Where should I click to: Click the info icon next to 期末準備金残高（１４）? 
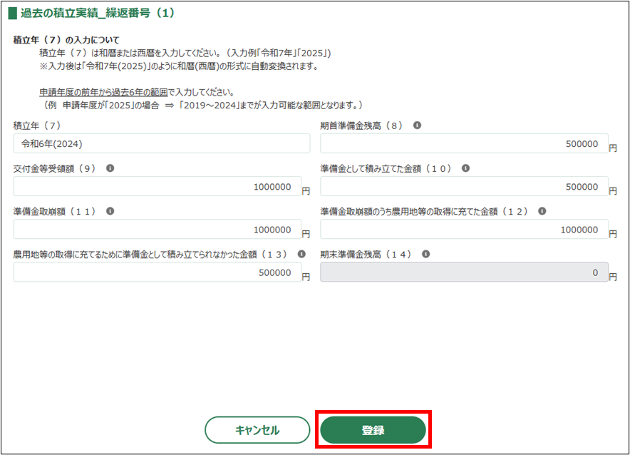425,254
